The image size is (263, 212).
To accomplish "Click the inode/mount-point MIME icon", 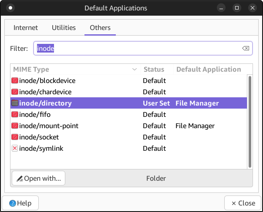I will [15, 126].
